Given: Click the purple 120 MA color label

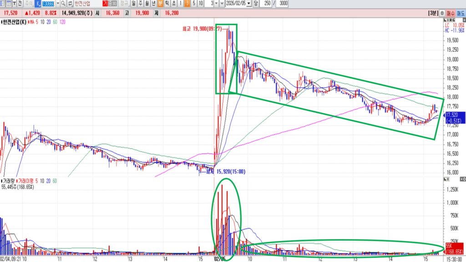Looking at the screenshot, I should tap(62, 22).
